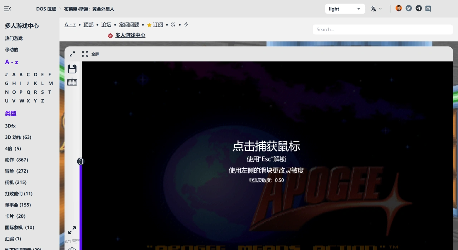Select letter A in sidebar index

pos(14,74)
